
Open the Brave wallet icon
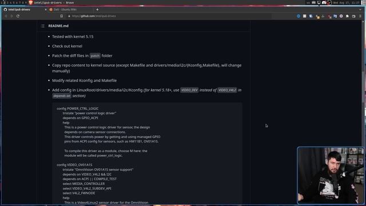pos(354,16)
